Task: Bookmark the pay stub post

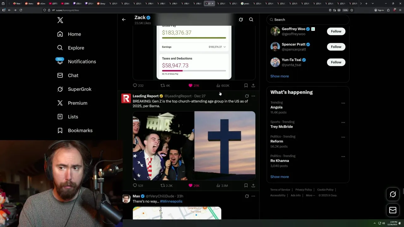Action: point(246,85)
